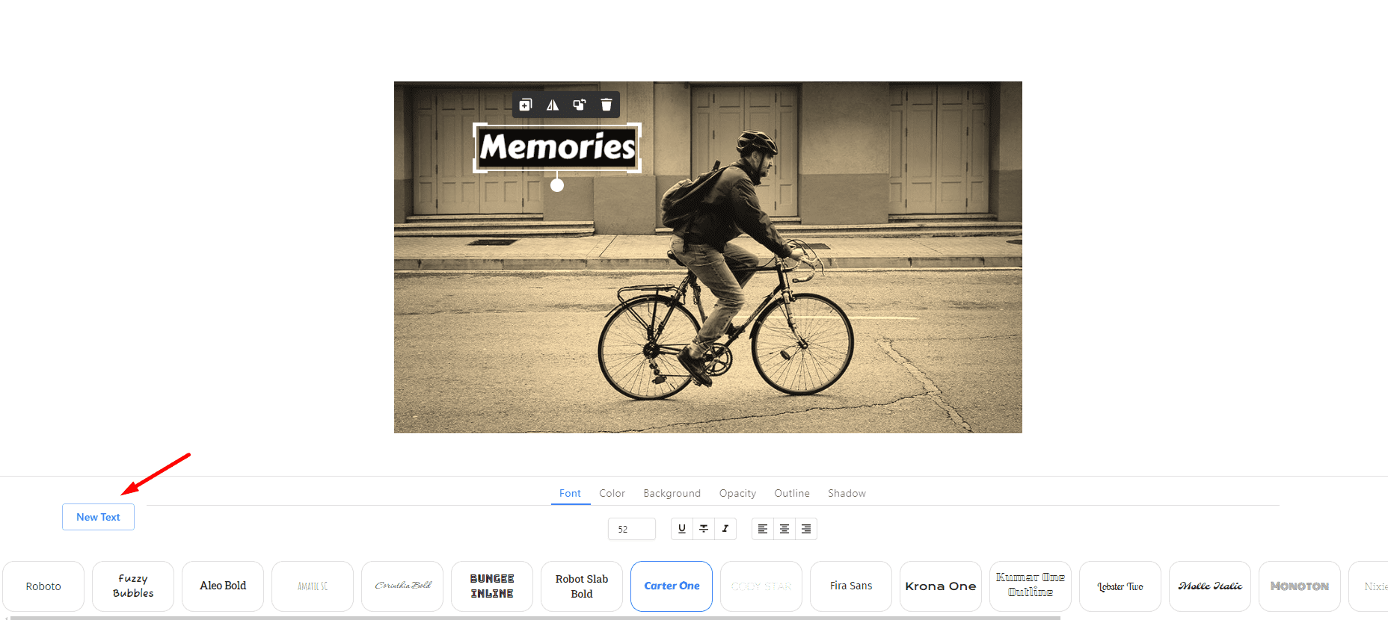Viewport: 1388px width, 620px height.
Task: Go to the Shadow tab
Action: (847, 494)
